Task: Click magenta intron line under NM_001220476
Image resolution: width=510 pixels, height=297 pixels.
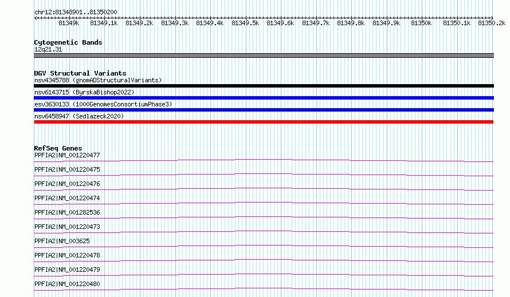Action: (264, 188)
